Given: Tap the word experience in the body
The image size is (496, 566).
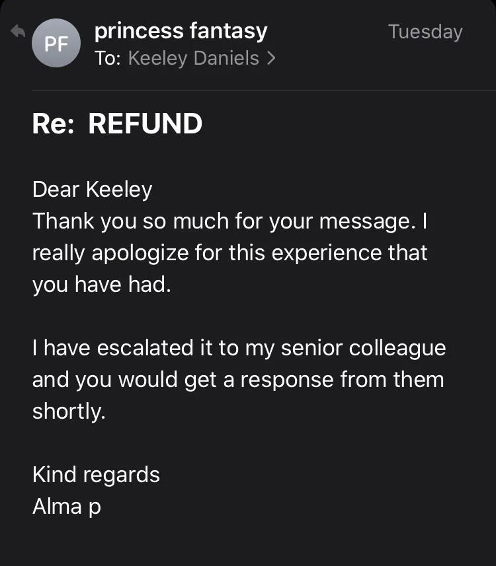Looking at the screenshot, I should pos(327,253).
